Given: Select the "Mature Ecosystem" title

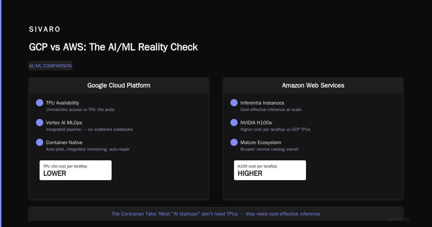Looking at the screenshot, I should (261, 143).
